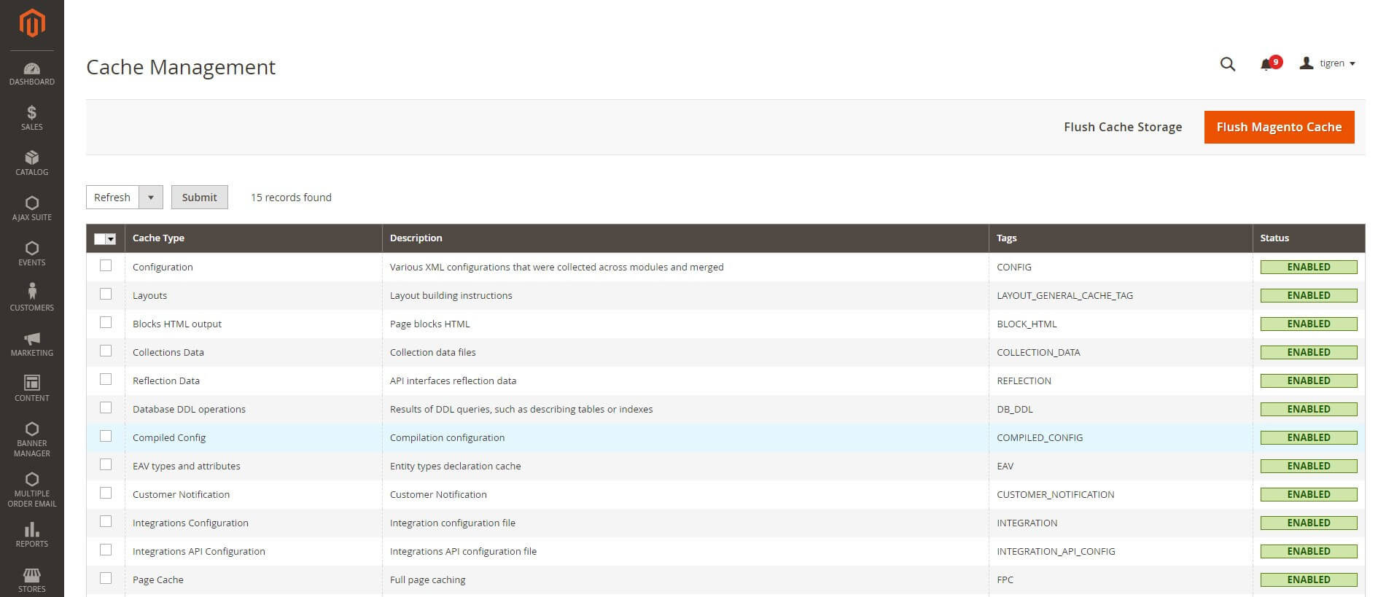The height and width of the screenshot is (597, 1378).
Task: Click the search magnifier icon
Action: [x=1227, y=64]
